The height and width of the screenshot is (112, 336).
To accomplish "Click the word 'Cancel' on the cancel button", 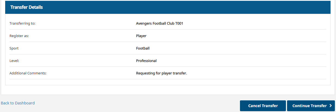I will tap(255, 106).
